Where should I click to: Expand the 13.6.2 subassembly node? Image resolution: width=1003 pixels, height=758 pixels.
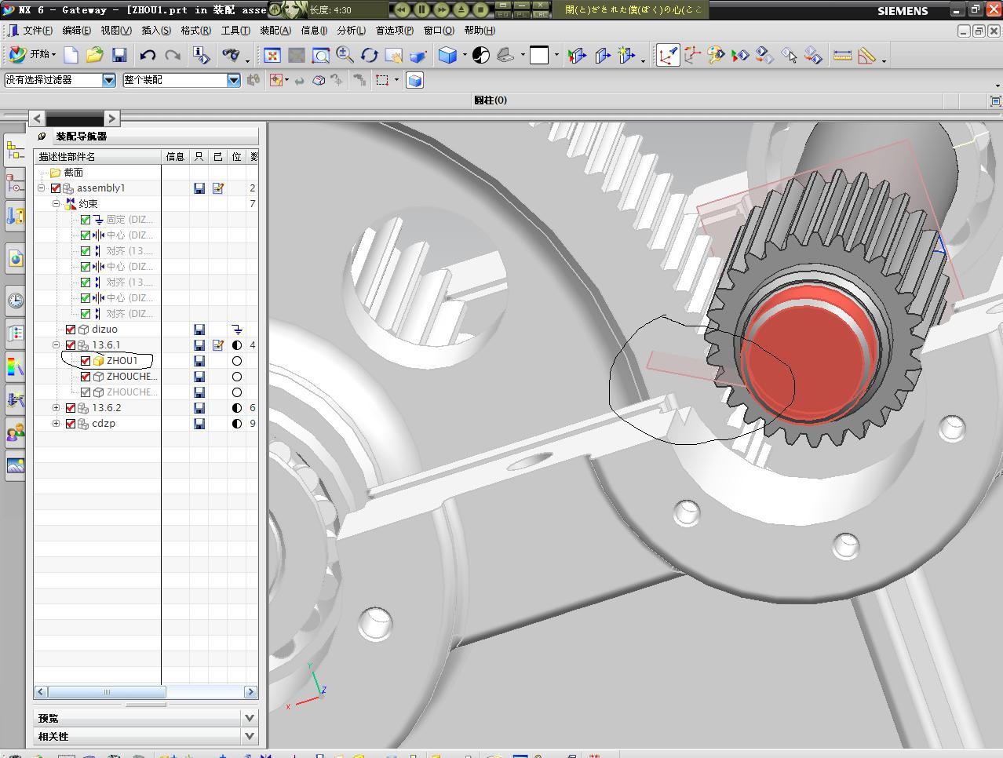(x=56, y=408)
